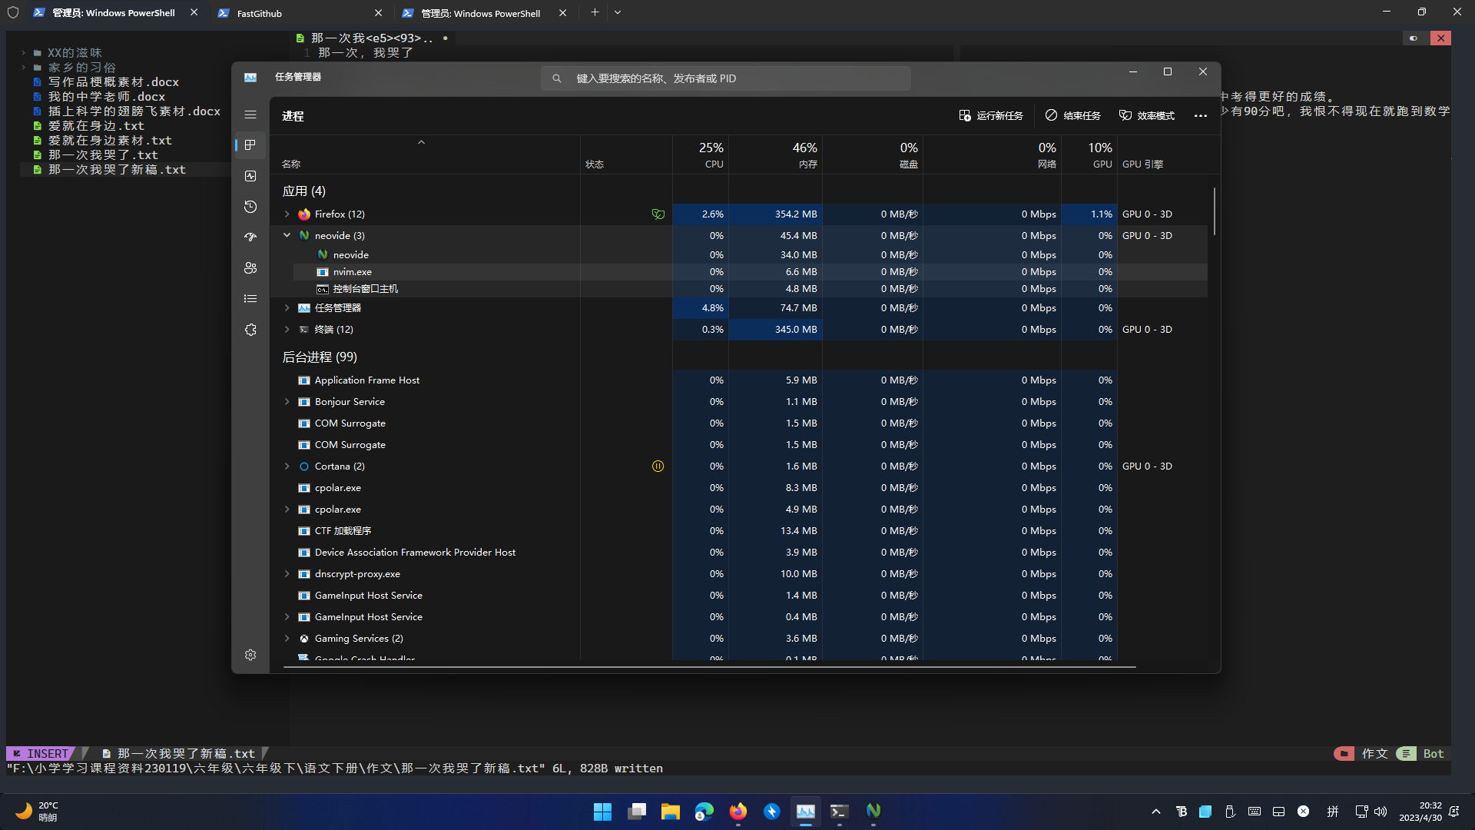Open the App history view in Task Manager
The image size is (1475, 830).
tap(250, 206)
